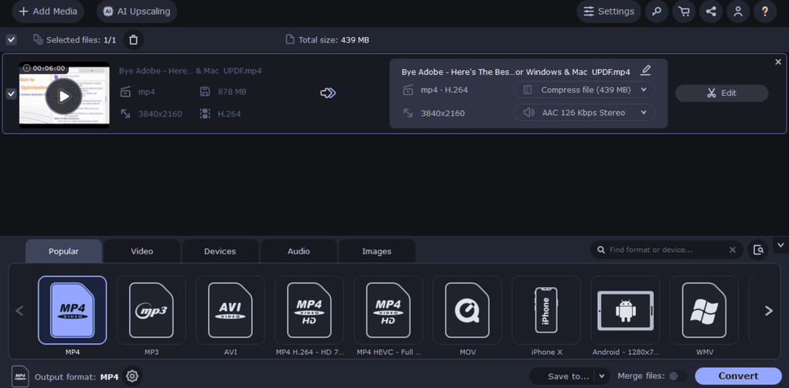Switch to the Popular tab

pyautogui.click(x=64, y=251)
